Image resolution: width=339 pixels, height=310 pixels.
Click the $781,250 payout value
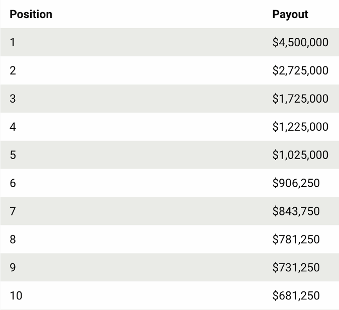pyautogui.click(x=296, y=240)
